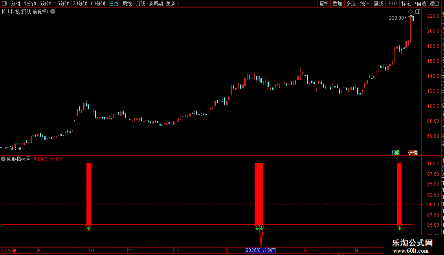Click the diamond marker icon above chart
The width and height of the screenshot is (444, 255).
tap(410, 12)
